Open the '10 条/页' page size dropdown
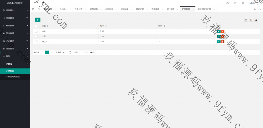 (x=59, y=52)
